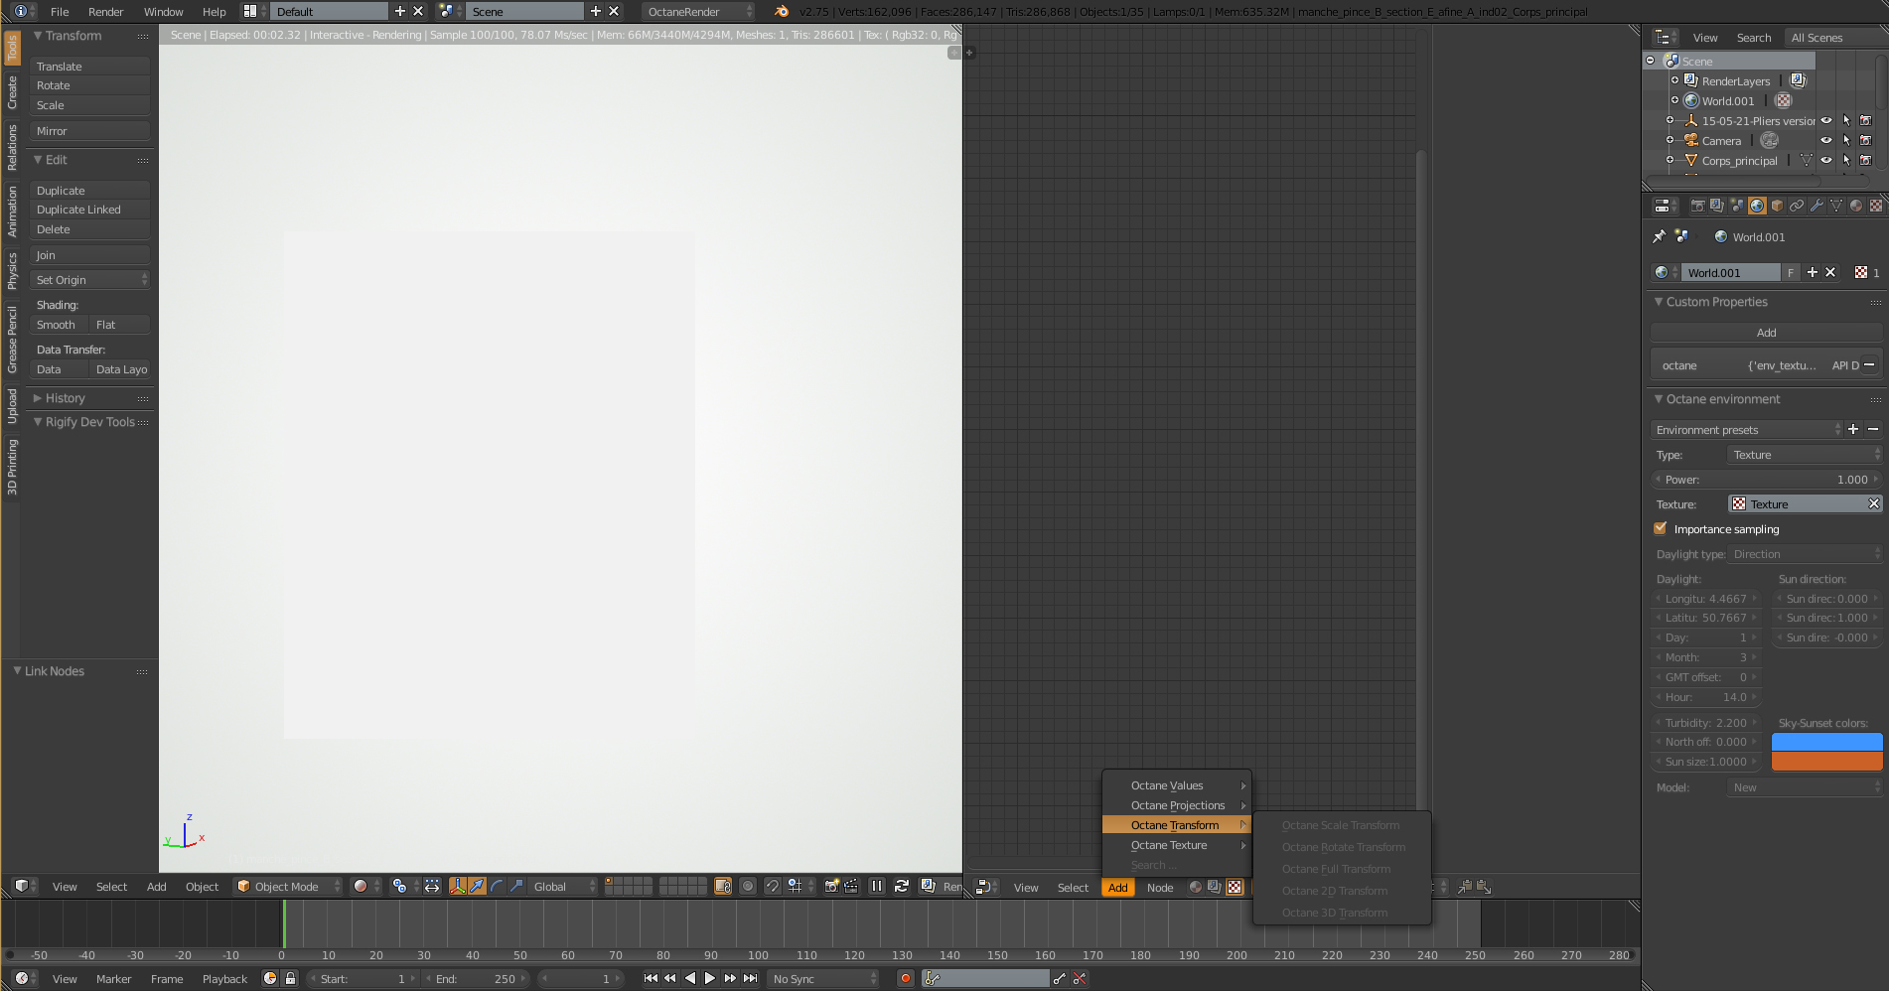Viewport: 1889px width, 991px height.
Task: Click the delete keyframe icon
Action: (x=1080, y=978)
